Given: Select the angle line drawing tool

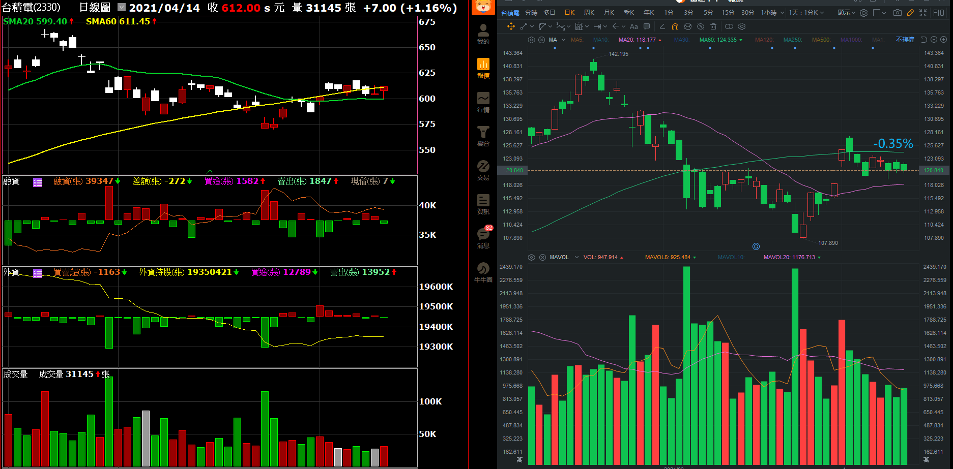Looking at the screenshot, I should click(662, 26).
